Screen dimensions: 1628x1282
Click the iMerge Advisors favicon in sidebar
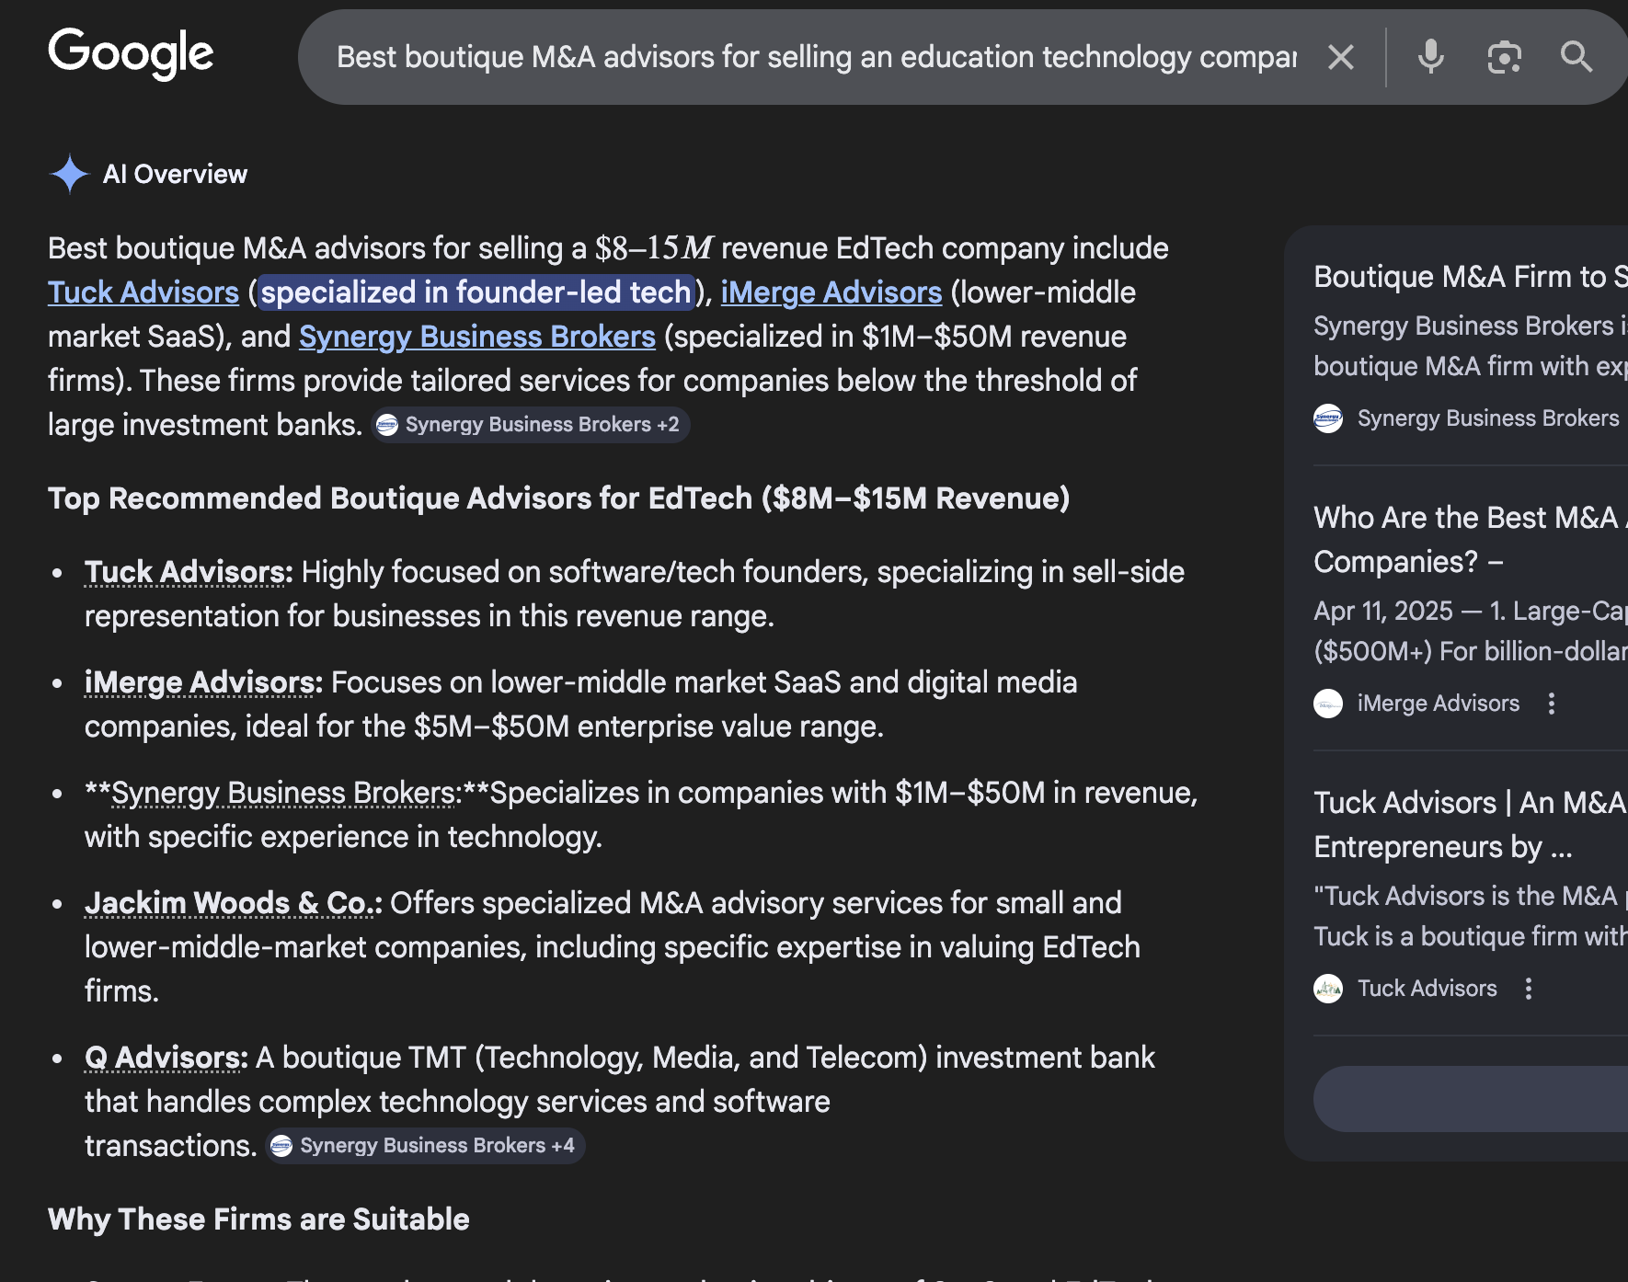tap(1327, 704)
